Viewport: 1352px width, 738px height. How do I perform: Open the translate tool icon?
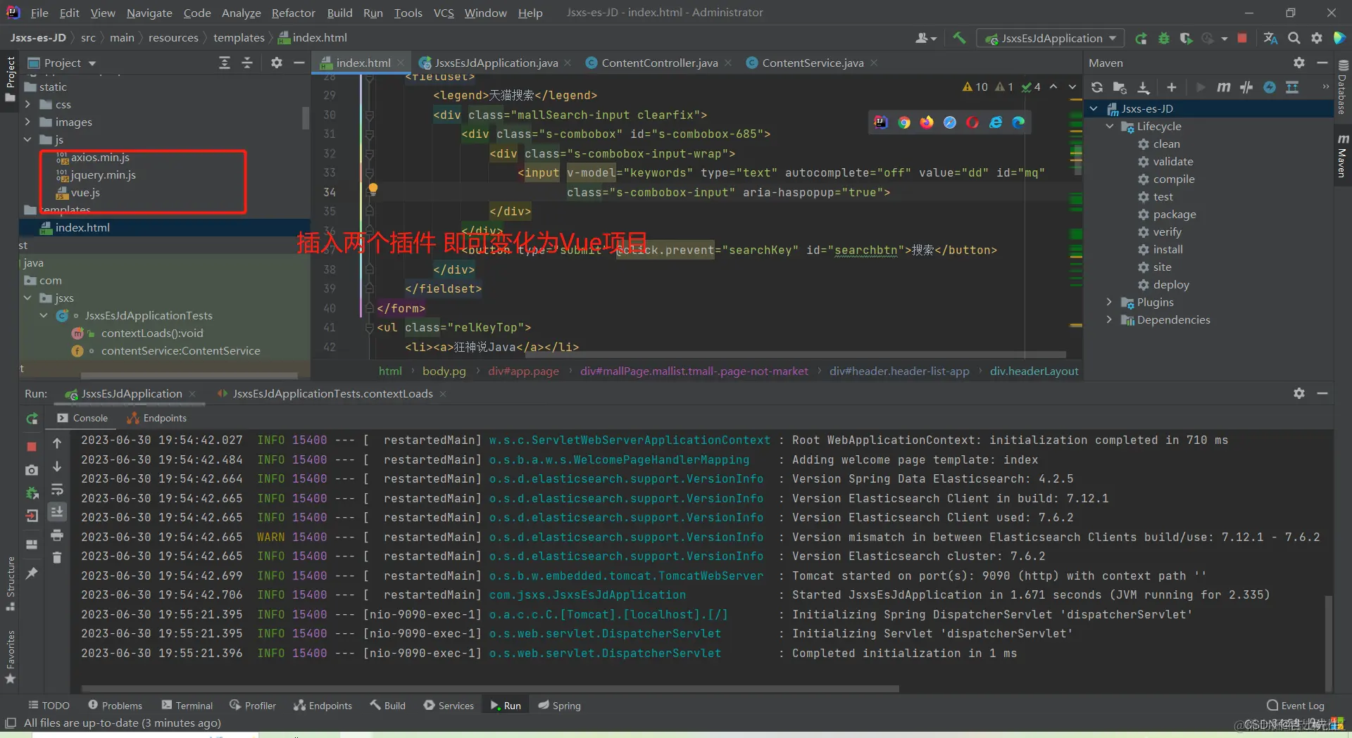[x=1271, y=38]
